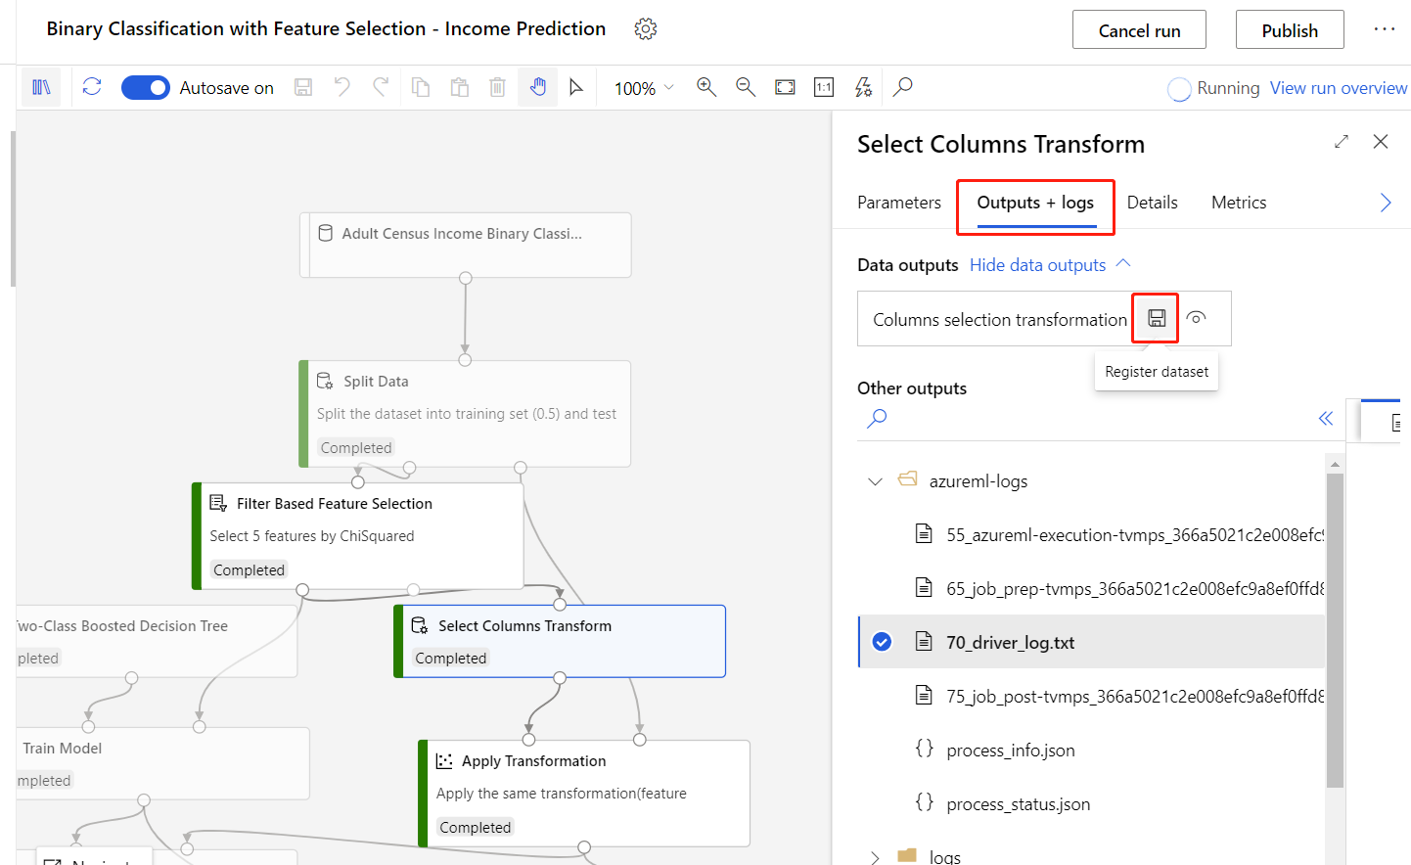Expand the logs folder
The width and height of the screenshot is (1411, 865).
tap(875, 857)
